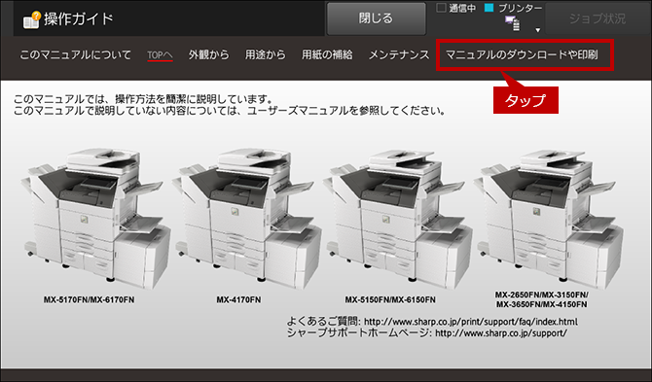Click the MX-4170FN model label

click(x=238, y=299)
